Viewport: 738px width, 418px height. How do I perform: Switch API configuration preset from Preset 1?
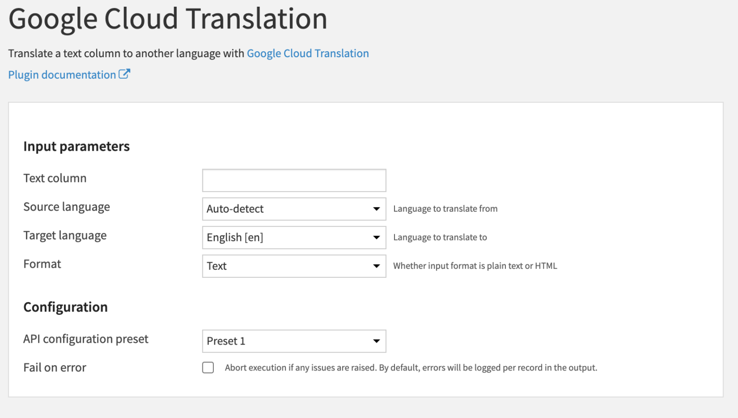pos(294,341)
